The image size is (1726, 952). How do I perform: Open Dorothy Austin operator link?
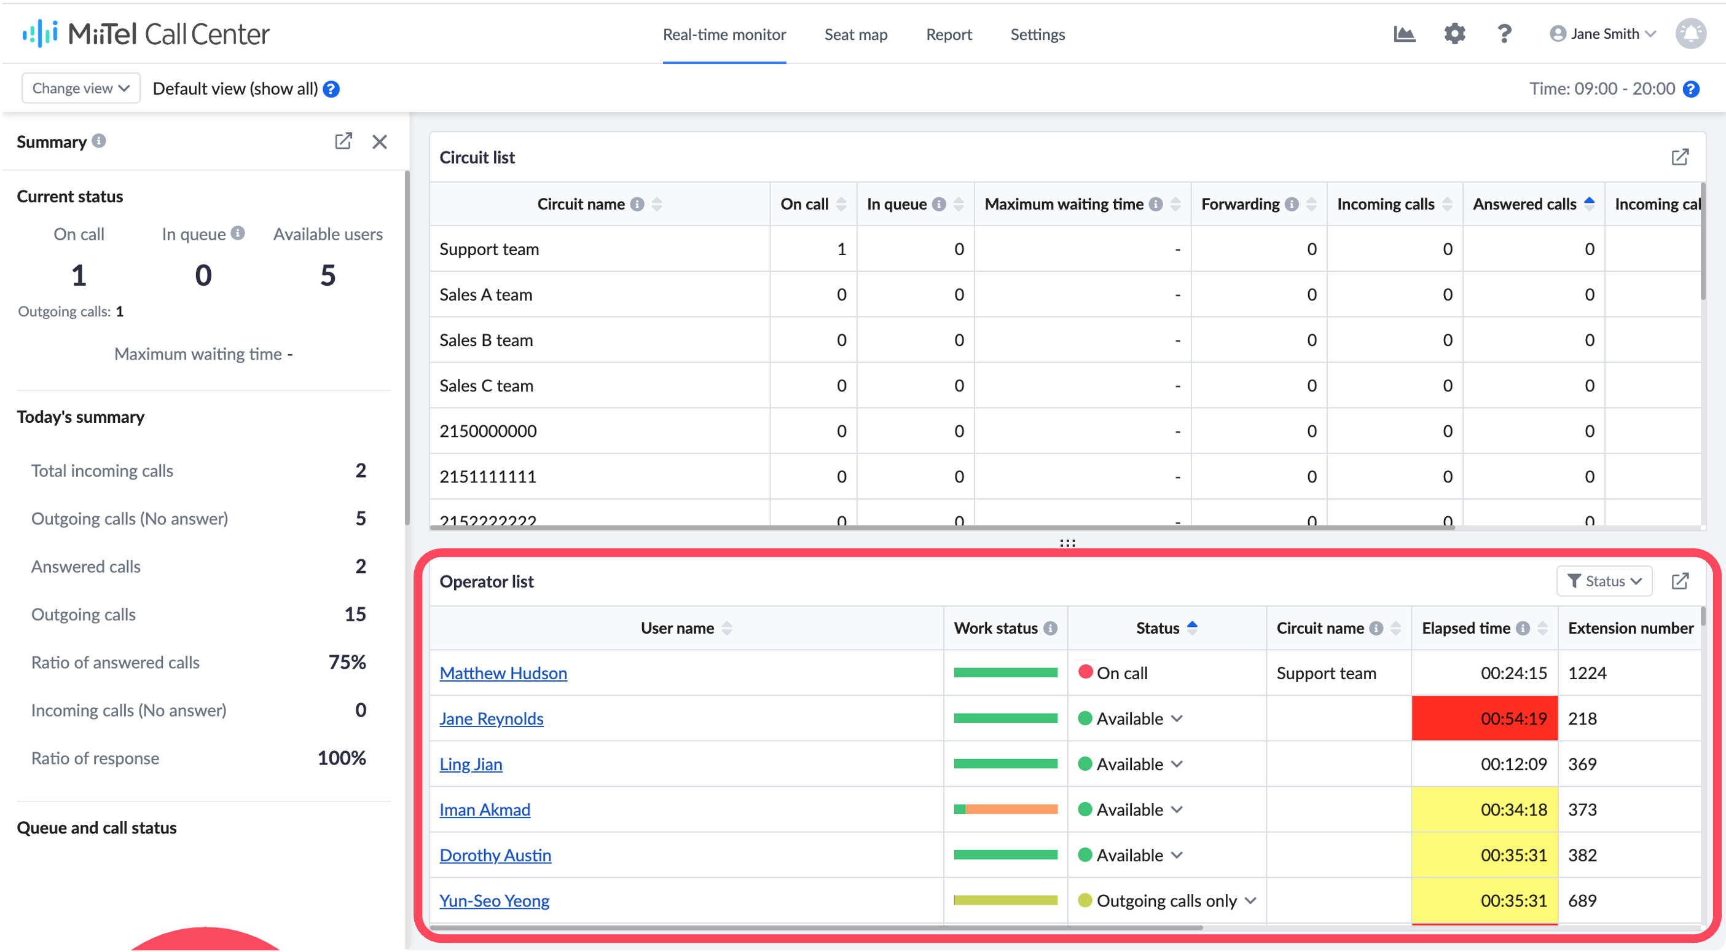[x=495, y=855]
